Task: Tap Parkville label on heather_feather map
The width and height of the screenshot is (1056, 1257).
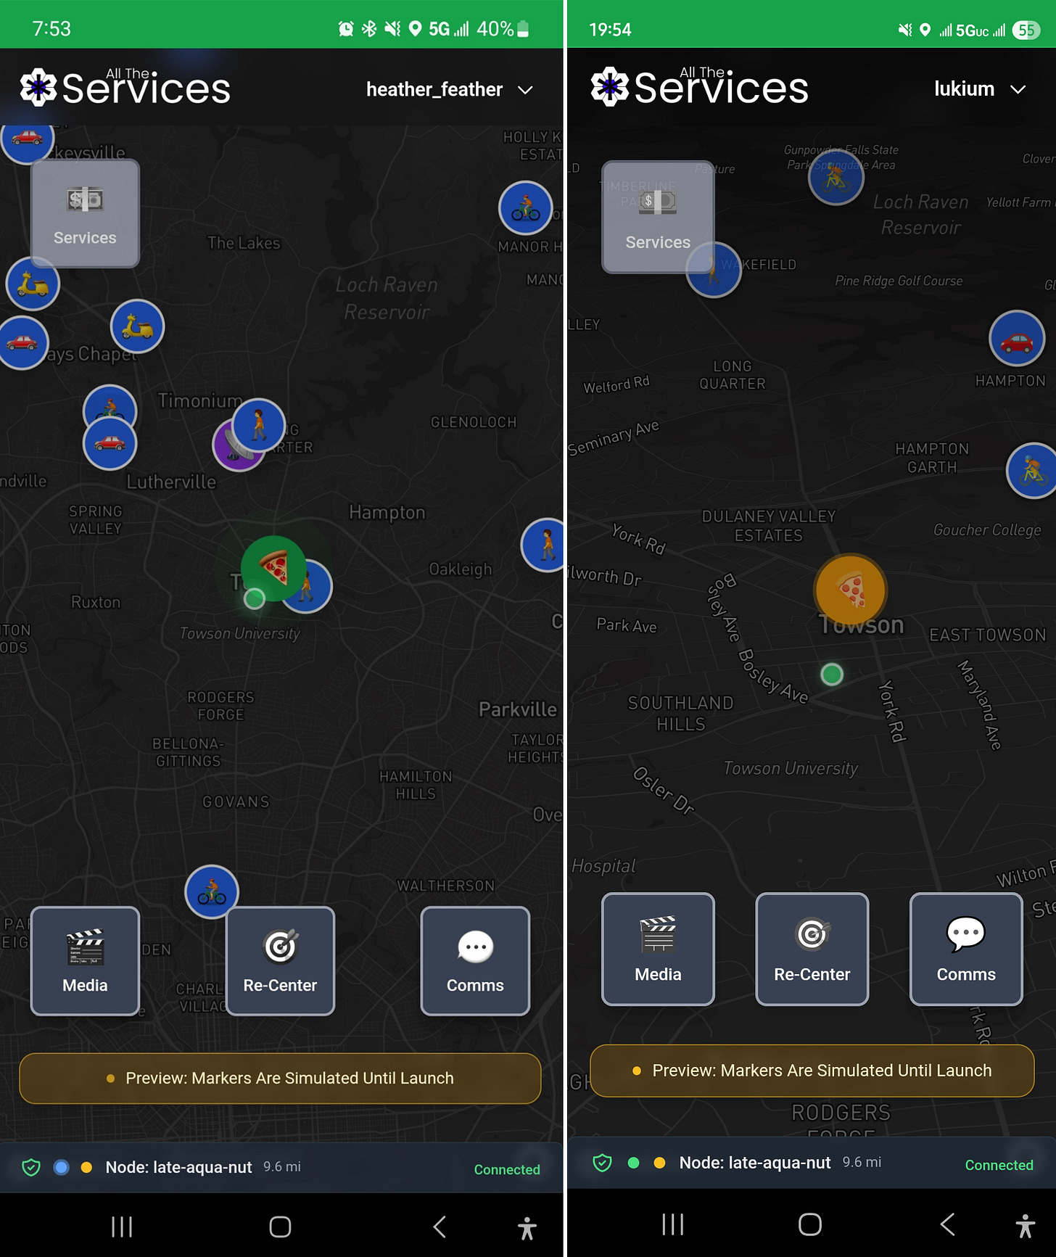Action: (x=518, y=709)
